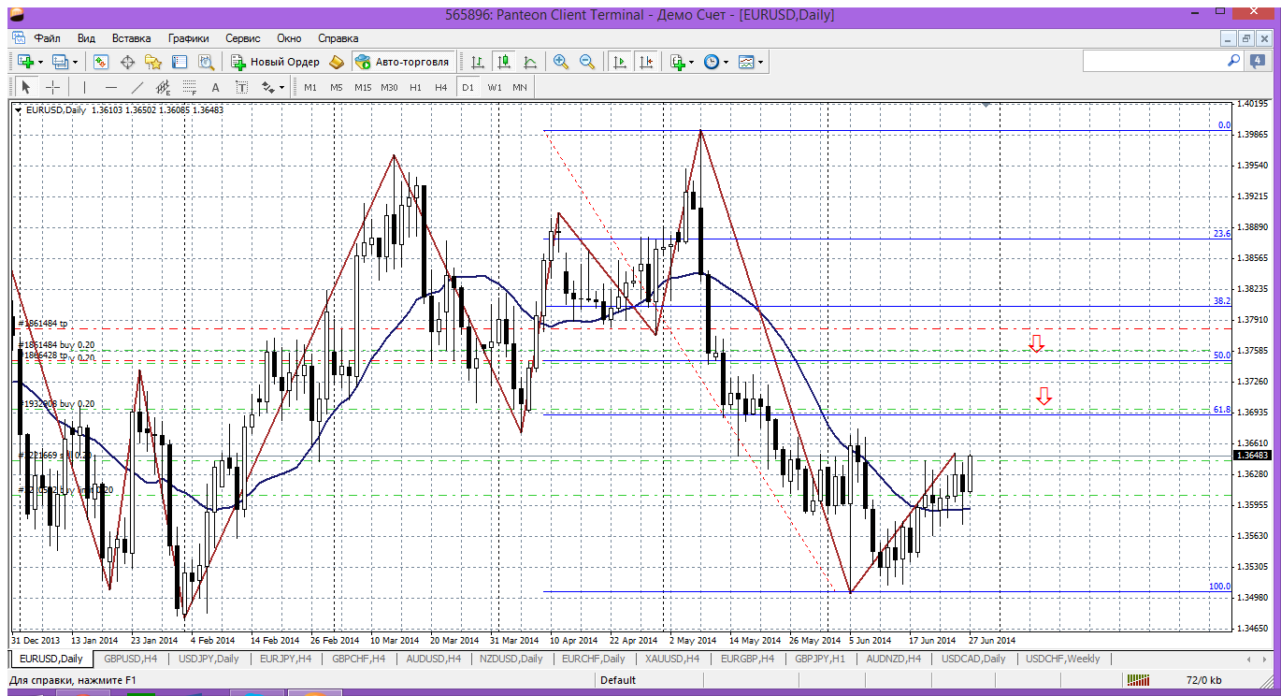Screen dimensions: 1281x696
Task: Click the Zoom In magnifier icon
Action: [x=561, y=62]
